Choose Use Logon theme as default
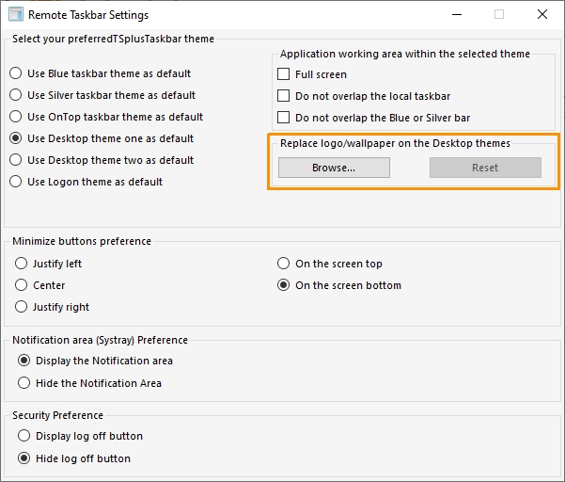Image resolution: width=565 pixels, height=482 pixels. pyautogui.click(x=15, y=182)
